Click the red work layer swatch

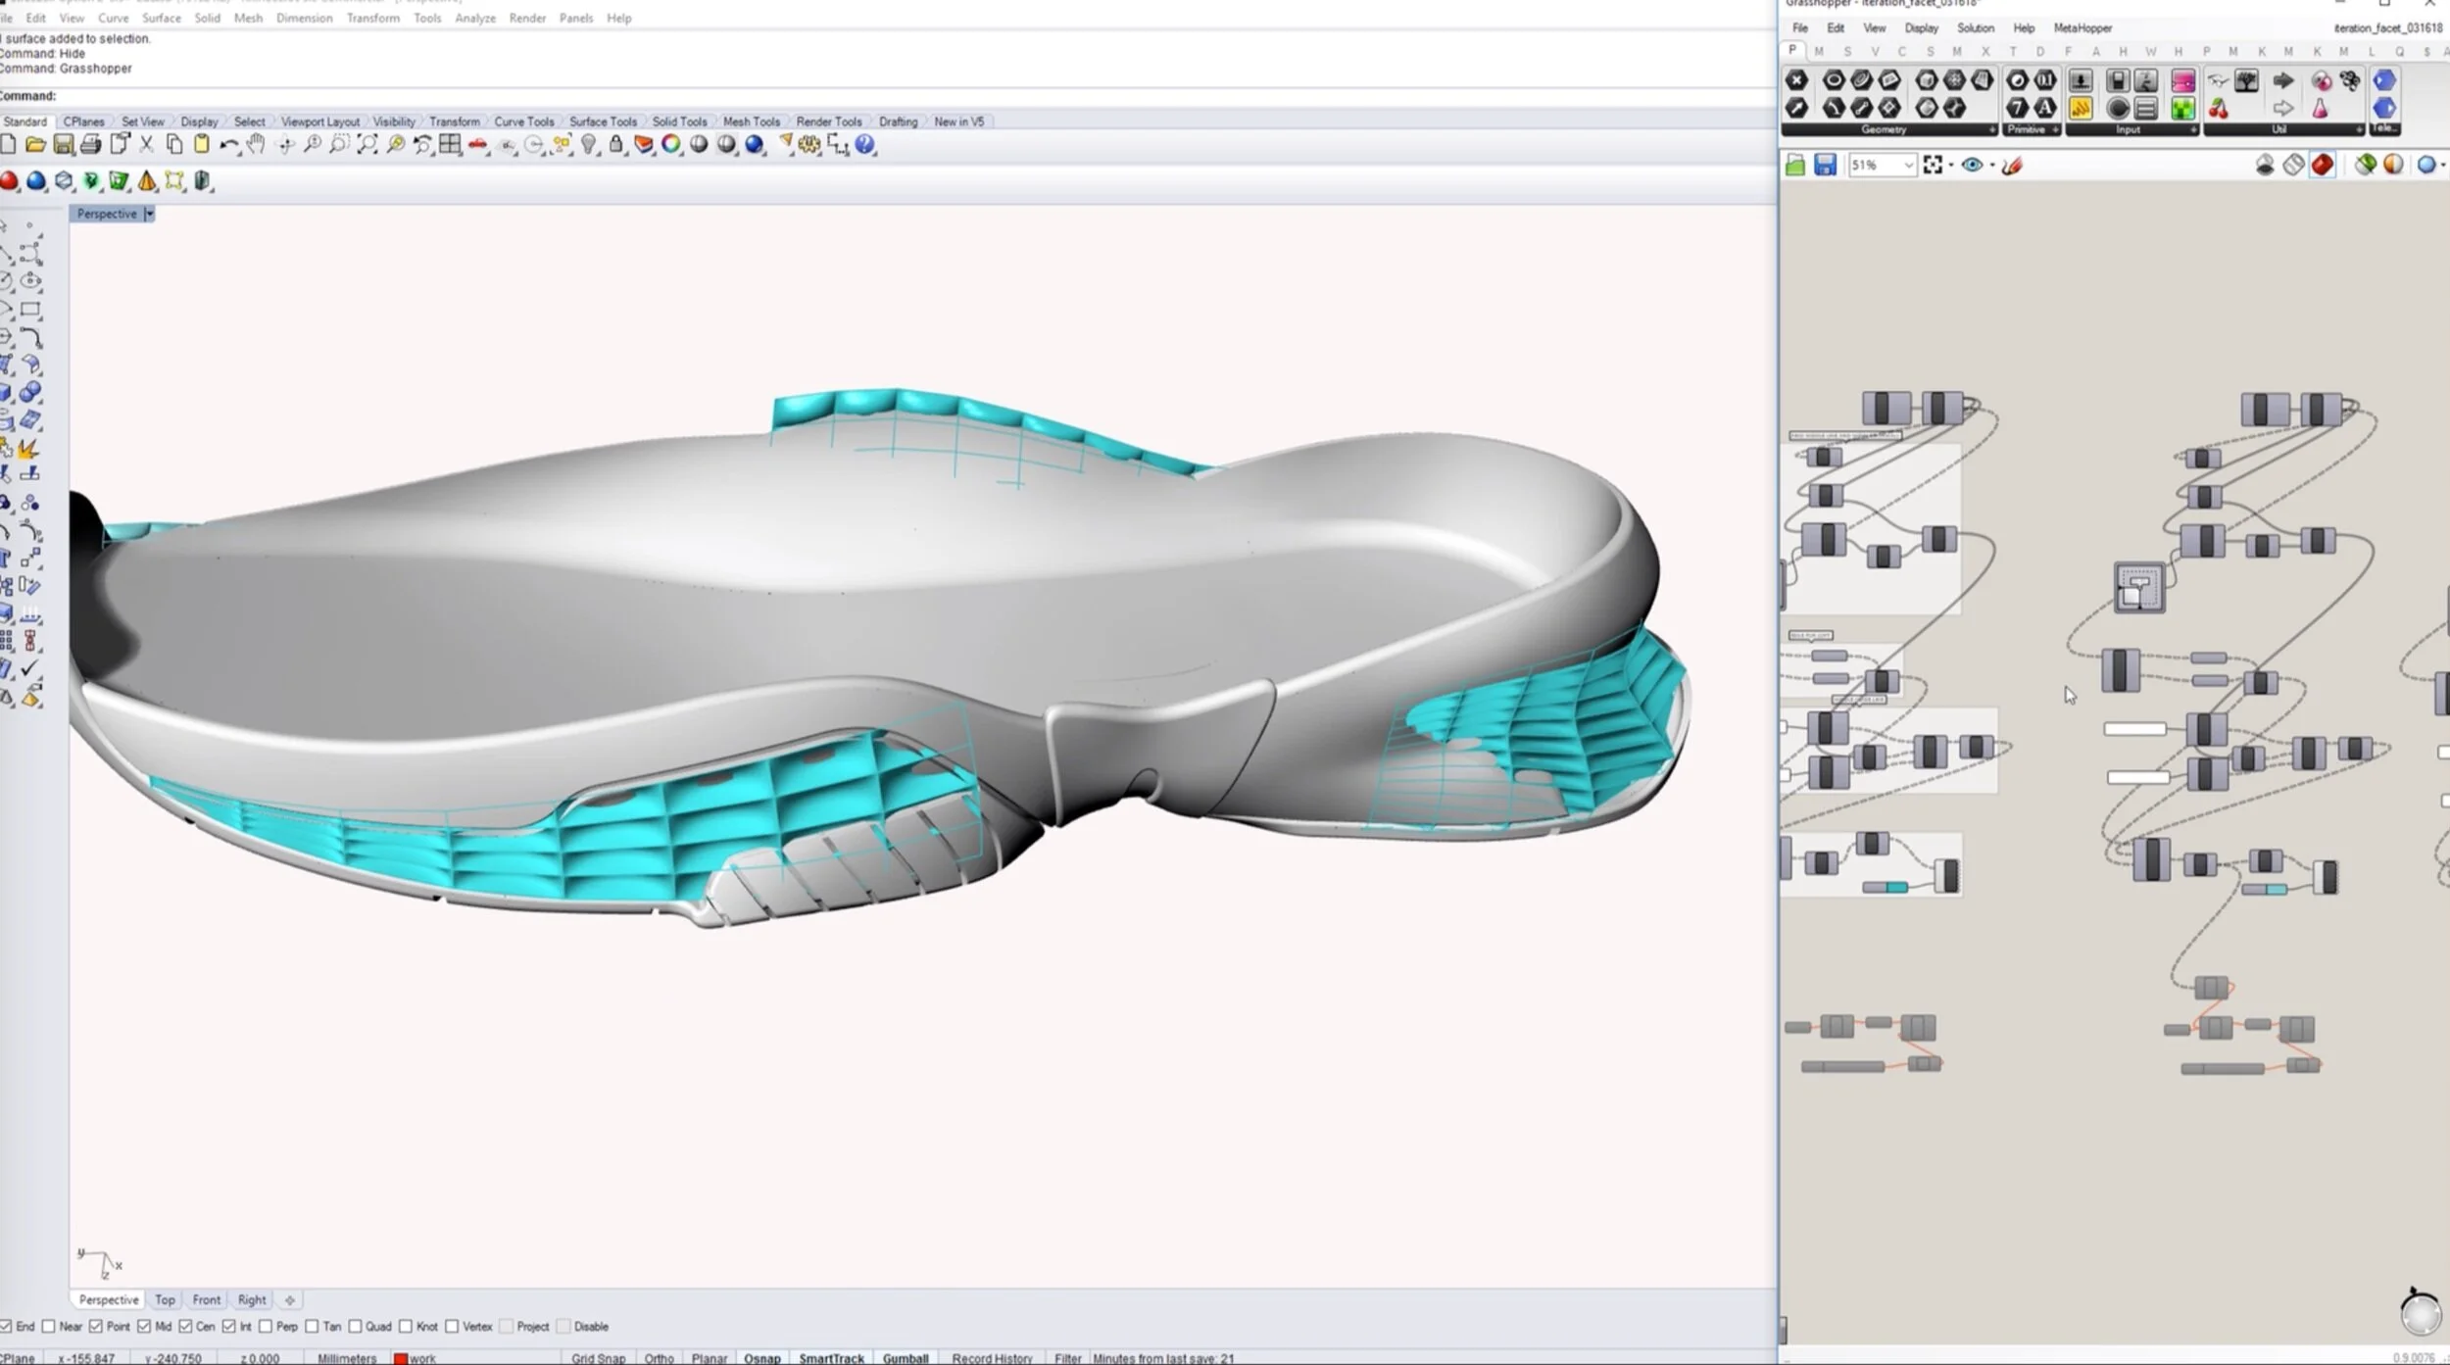400,1359
